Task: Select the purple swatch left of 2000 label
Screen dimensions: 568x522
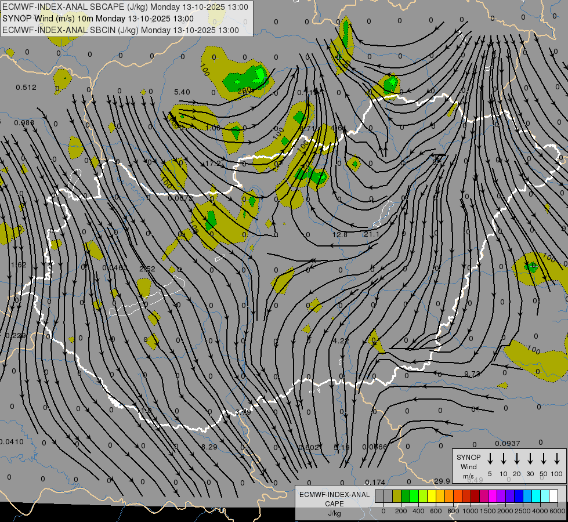Action: tap(501, 496)
